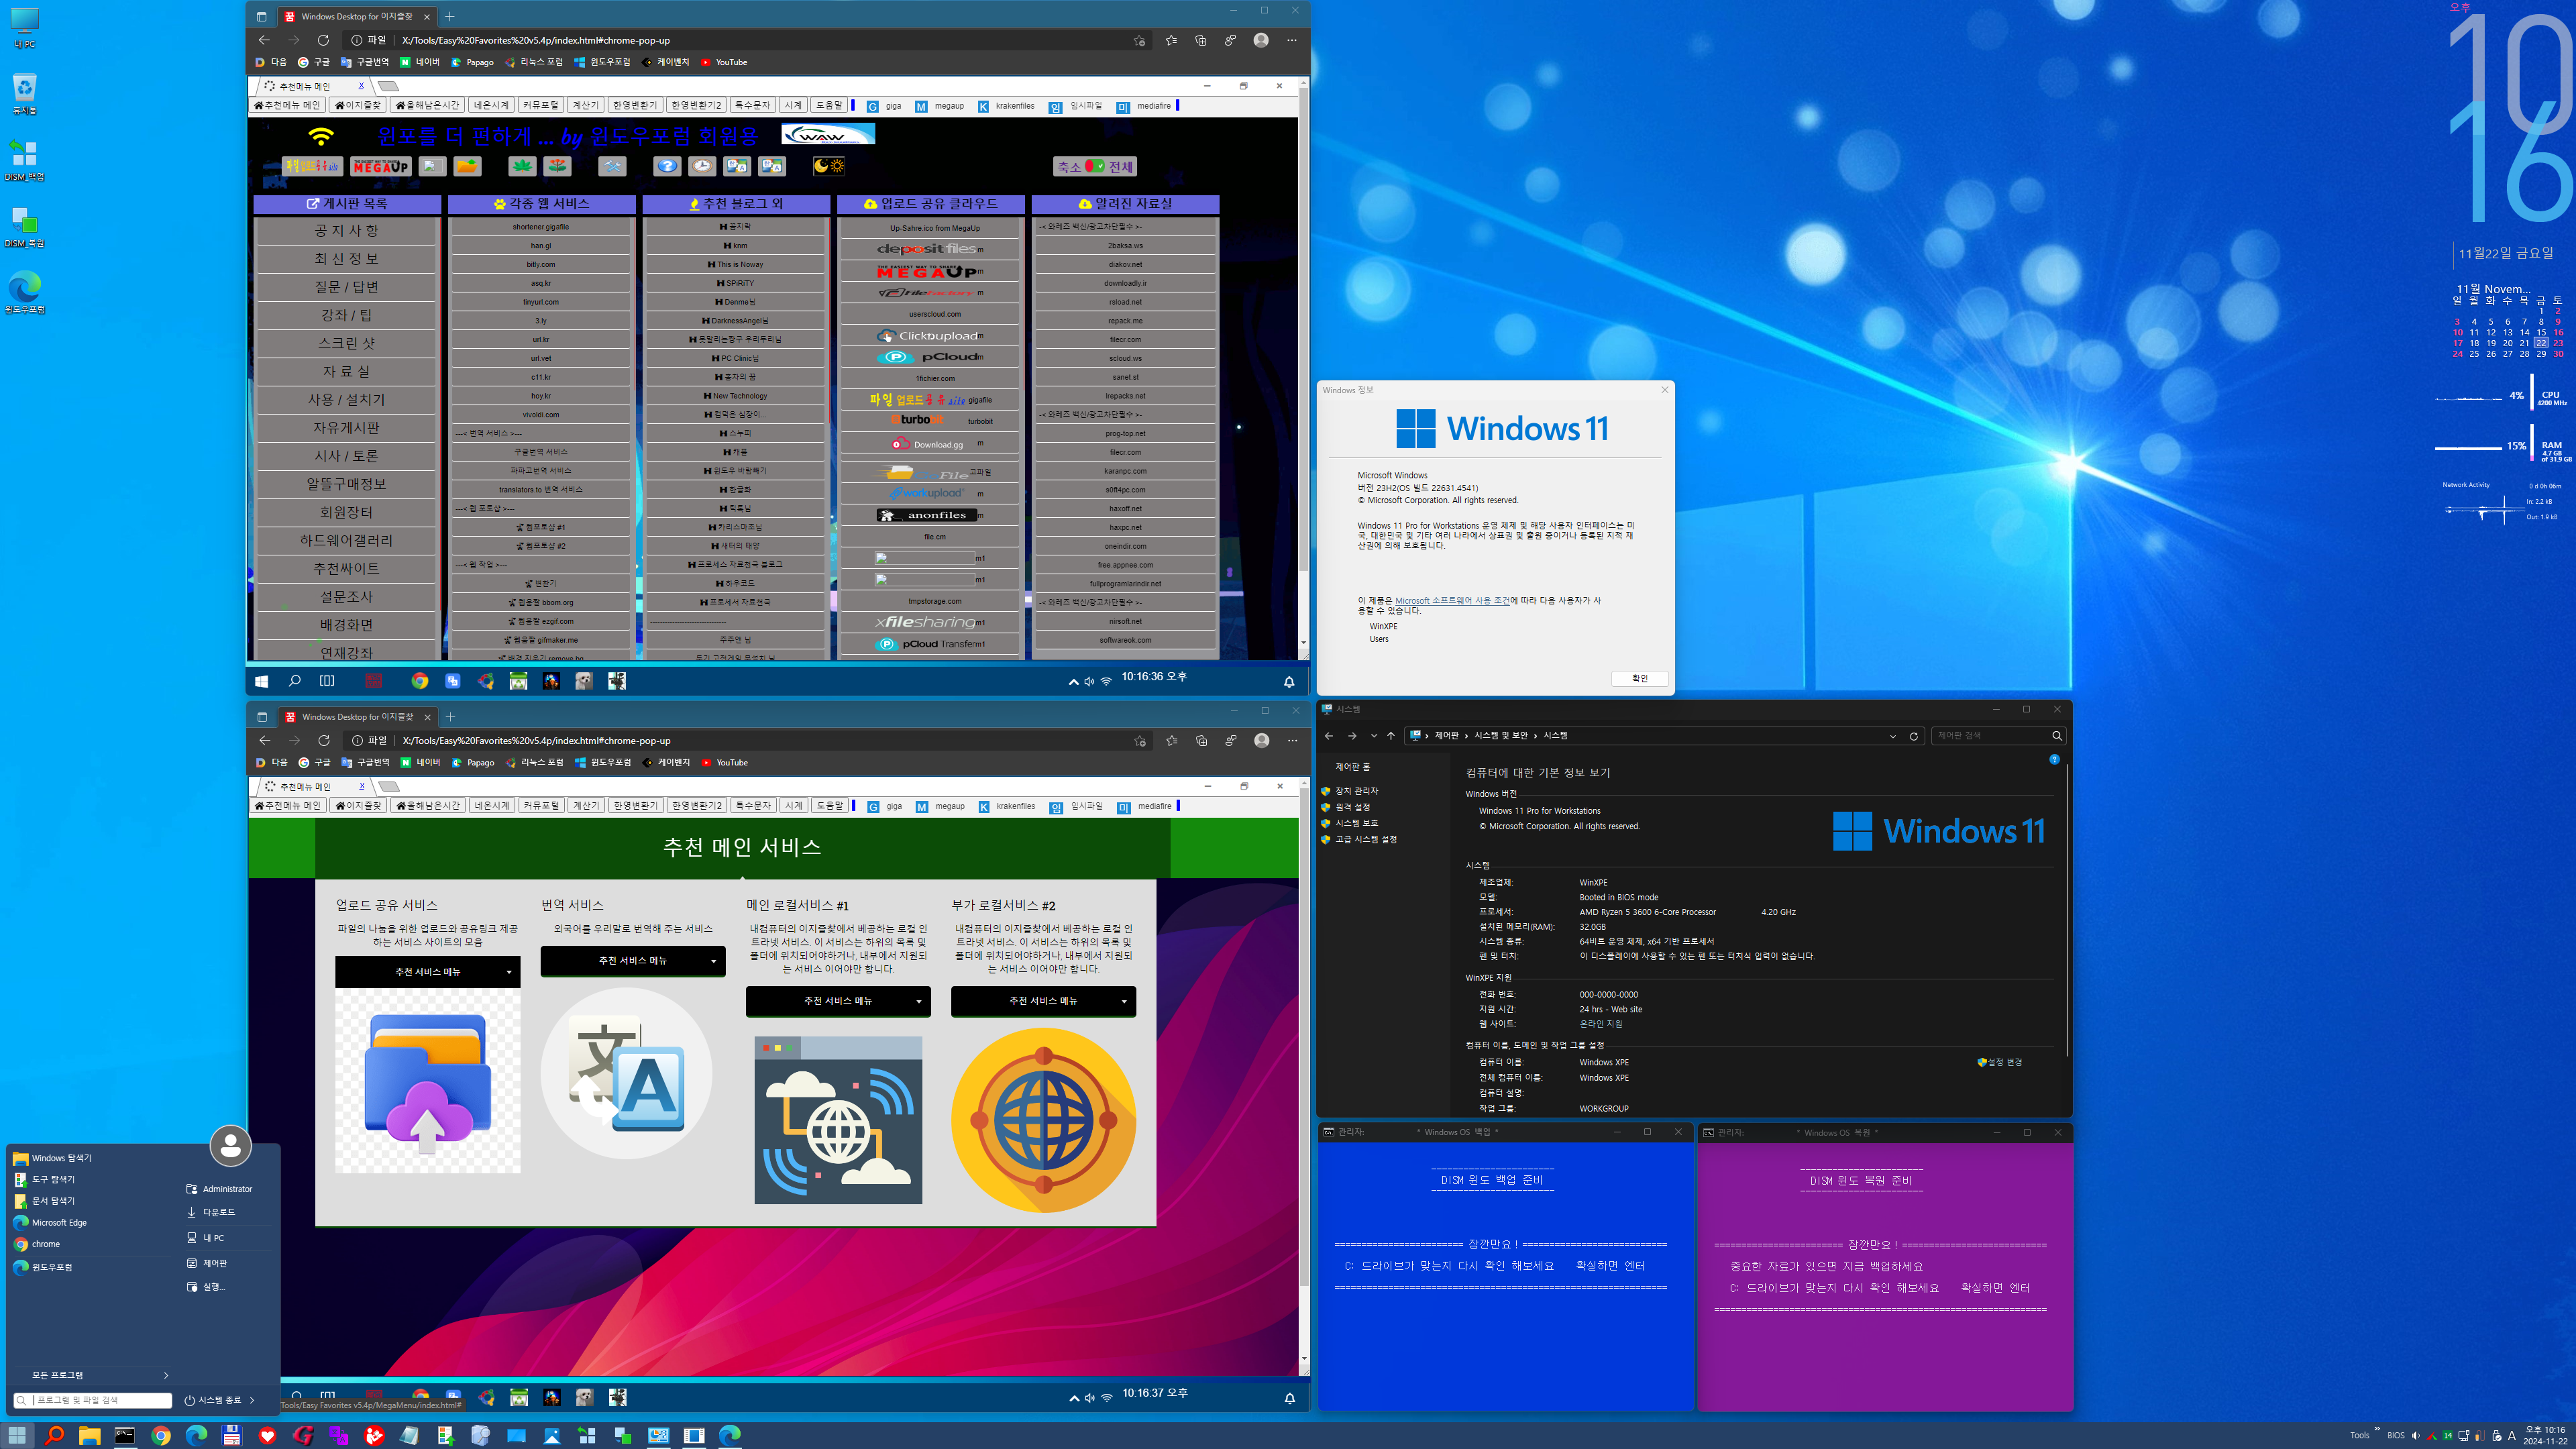Click the red magnifier search icon on the taskbar
This screenshot has width=2576, height=1449.
(x=54, y=1435)
